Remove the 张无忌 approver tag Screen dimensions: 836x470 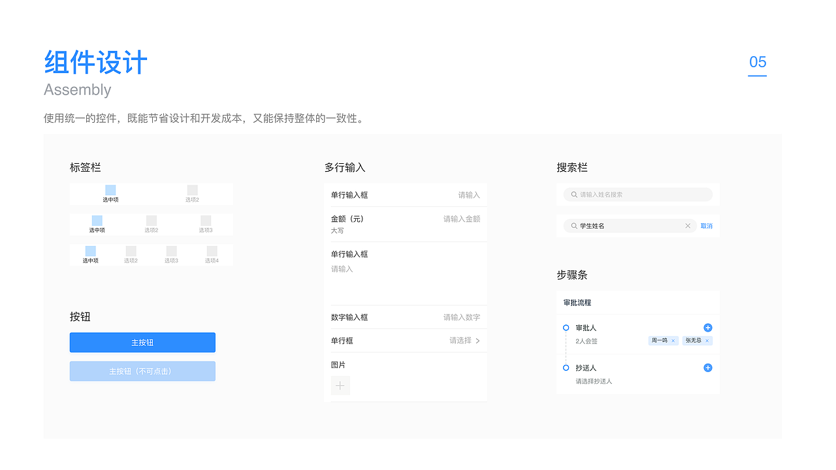click(x=707, y=340)
